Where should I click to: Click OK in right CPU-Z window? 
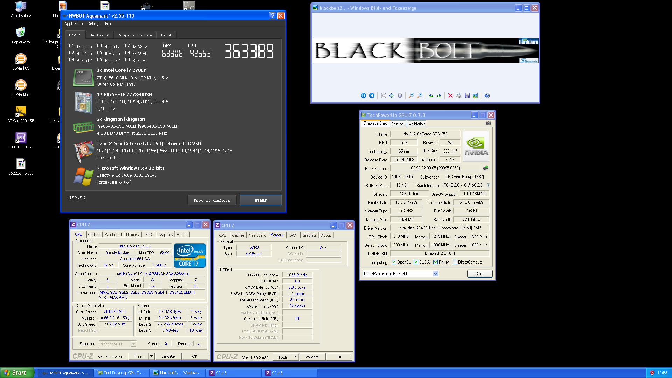tap(339, 357)
